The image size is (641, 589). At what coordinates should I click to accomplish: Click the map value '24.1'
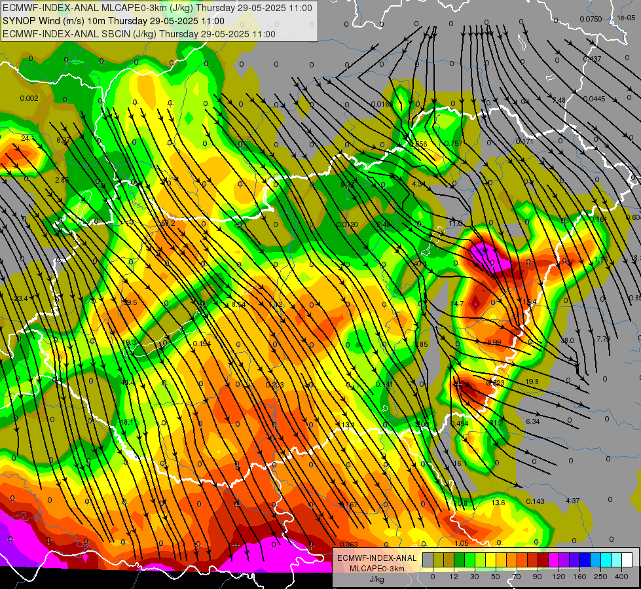[27, 139]
